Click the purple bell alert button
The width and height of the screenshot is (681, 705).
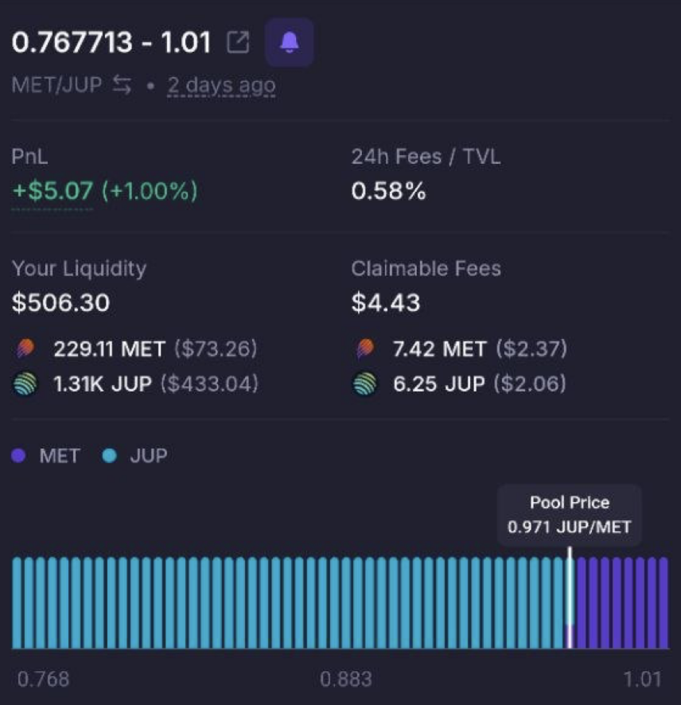pos(289,42)
